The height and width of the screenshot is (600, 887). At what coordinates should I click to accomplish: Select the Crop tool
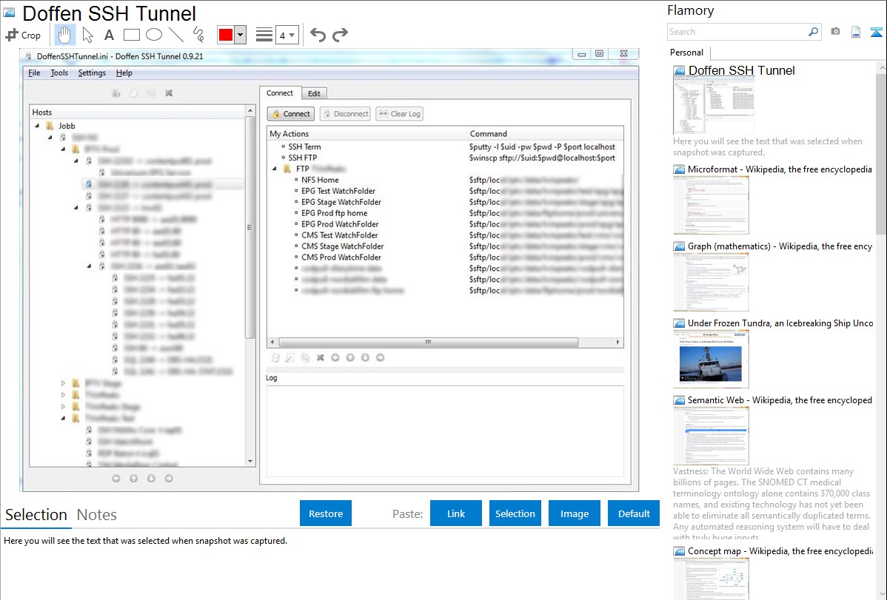tap(23, 35)
